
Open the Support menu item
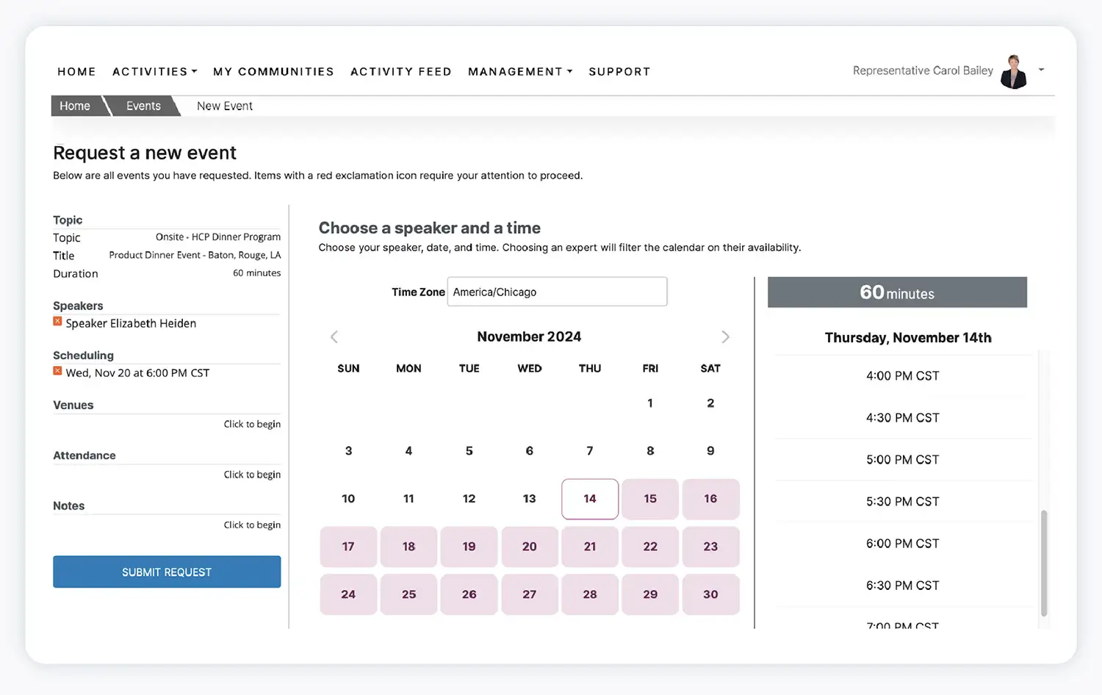tap(619, 71)
